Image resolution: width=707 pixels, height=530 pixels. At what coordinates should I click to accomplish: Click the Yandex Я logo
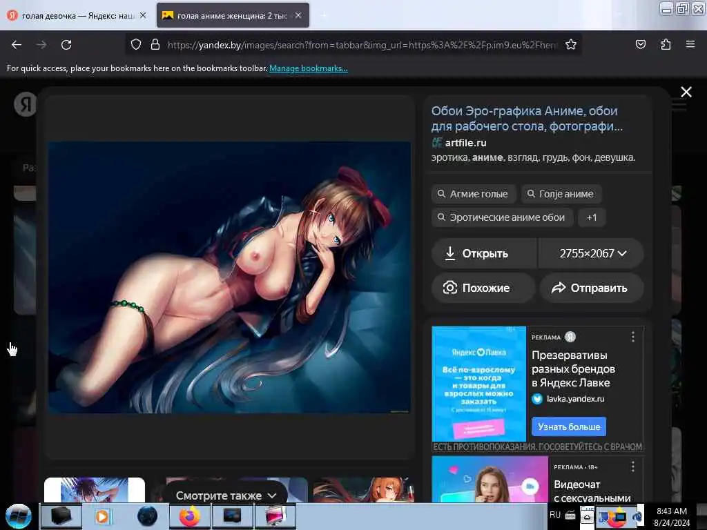coord(25,104)
